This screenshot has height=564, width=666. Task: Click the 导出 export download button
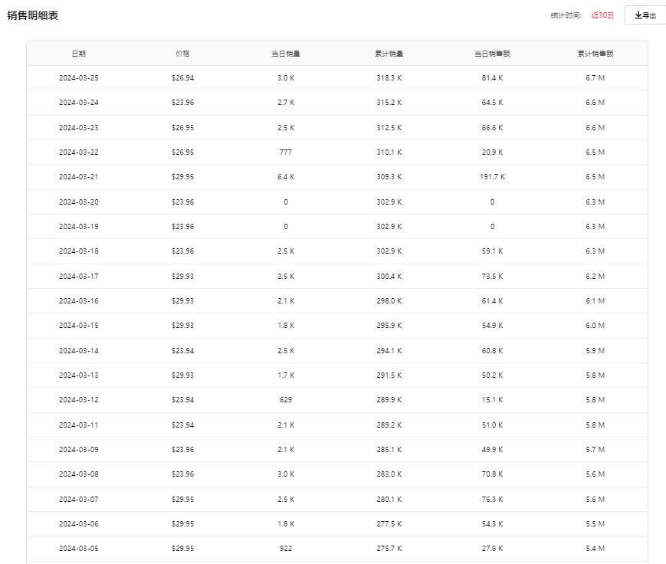point(645,15)
